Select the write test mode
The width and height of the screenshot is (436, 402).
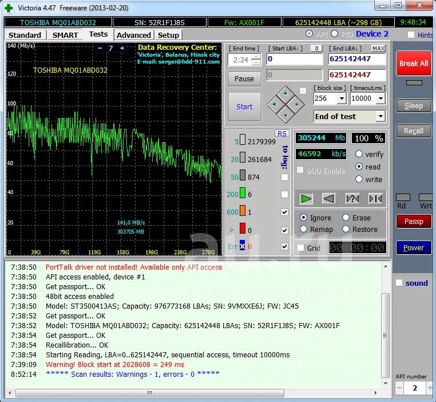click(359, 179)
